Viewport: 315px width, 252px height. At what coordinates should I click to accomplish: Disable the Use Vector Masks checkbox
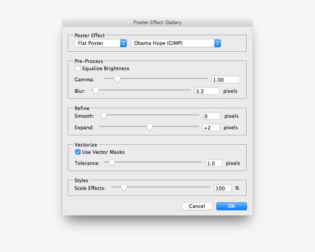click(78, 152)
